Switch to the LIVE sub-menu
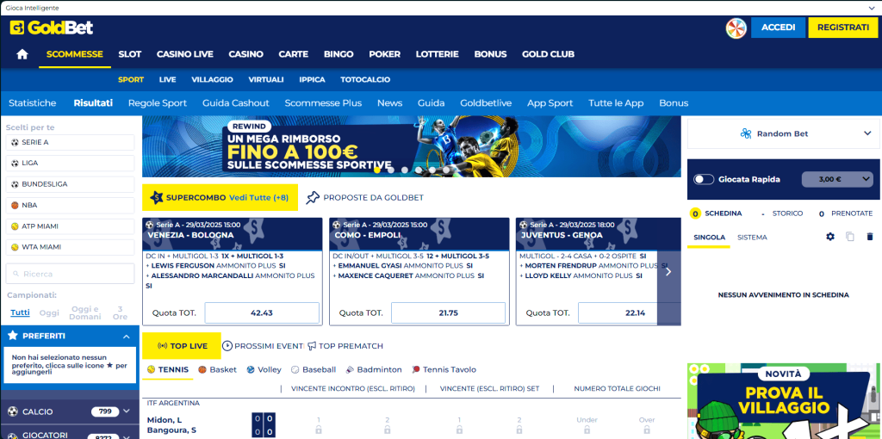882x439 pixels. point(168,80)
